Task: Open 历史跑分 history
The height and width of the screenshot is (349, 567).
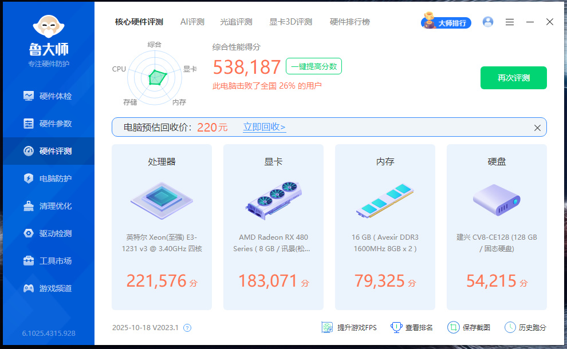Action: [525, 328]
